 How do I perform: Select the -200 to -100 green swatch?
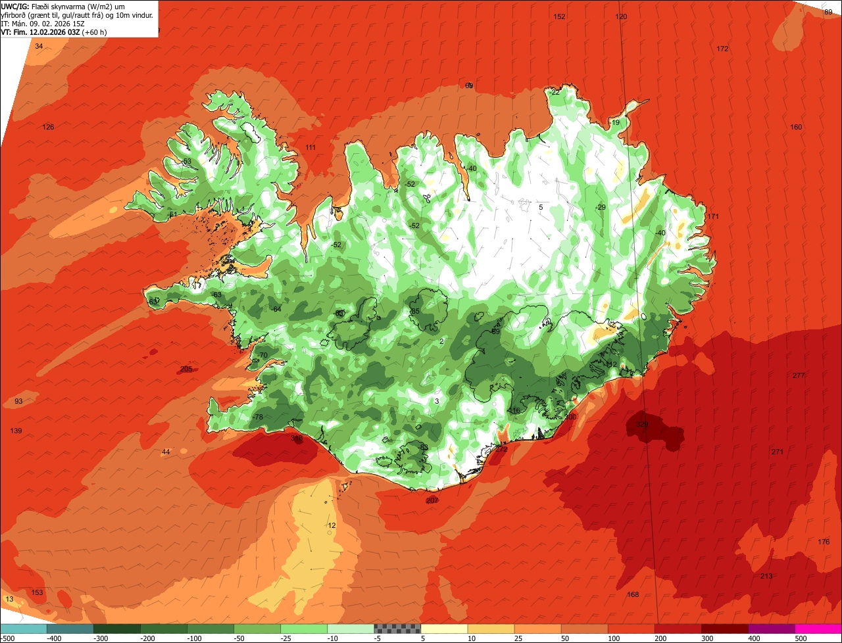164,628
